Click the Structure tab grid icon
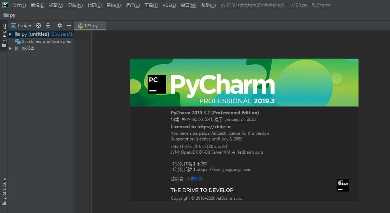 (x=4, y=203)
